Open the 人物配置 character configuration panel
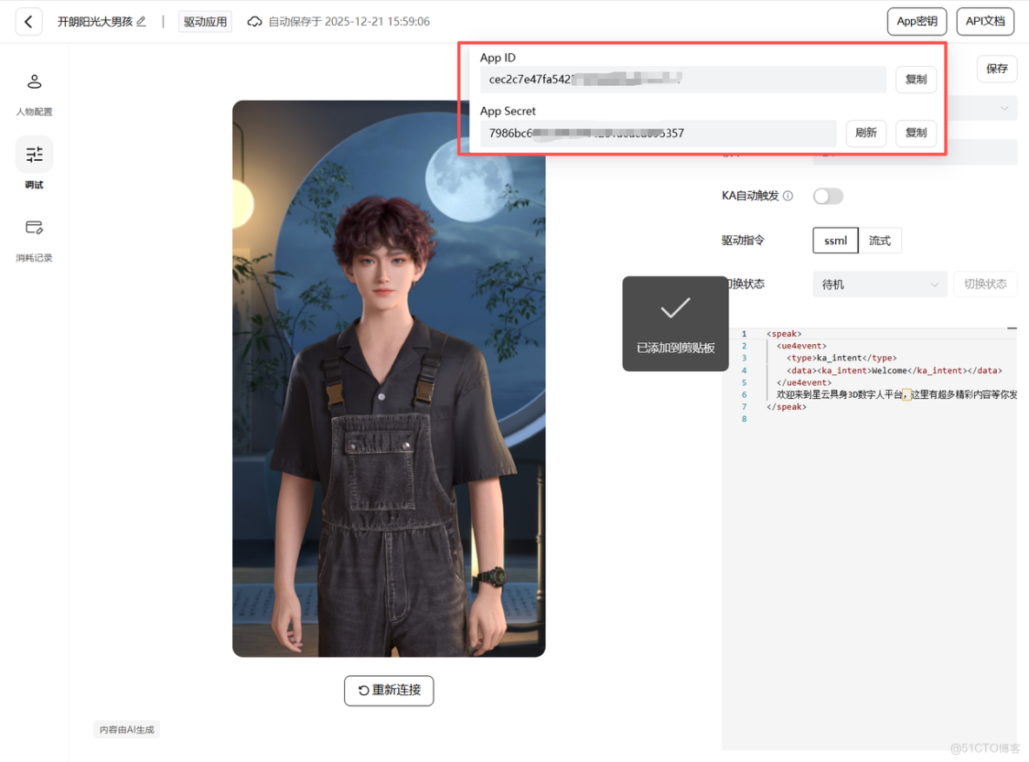This screenshot has width=1029, height=762. pyautogui.click(x=34, y=91)
